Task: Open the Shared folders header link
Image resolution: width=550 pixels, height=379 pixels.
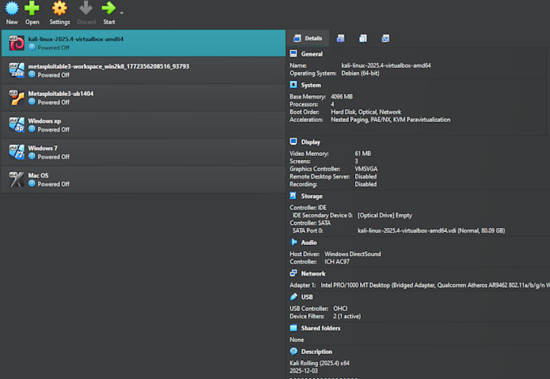Action: tap(320, 328)
